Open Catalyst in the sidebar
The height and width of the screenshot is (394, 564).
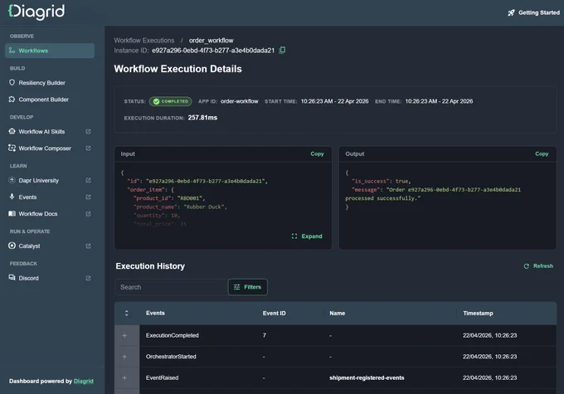29,246
